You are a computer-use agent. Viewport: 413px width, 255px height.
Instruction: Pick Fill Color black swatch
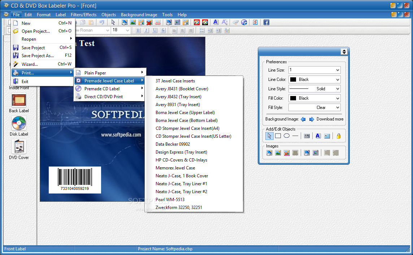[x=293, y=98]
